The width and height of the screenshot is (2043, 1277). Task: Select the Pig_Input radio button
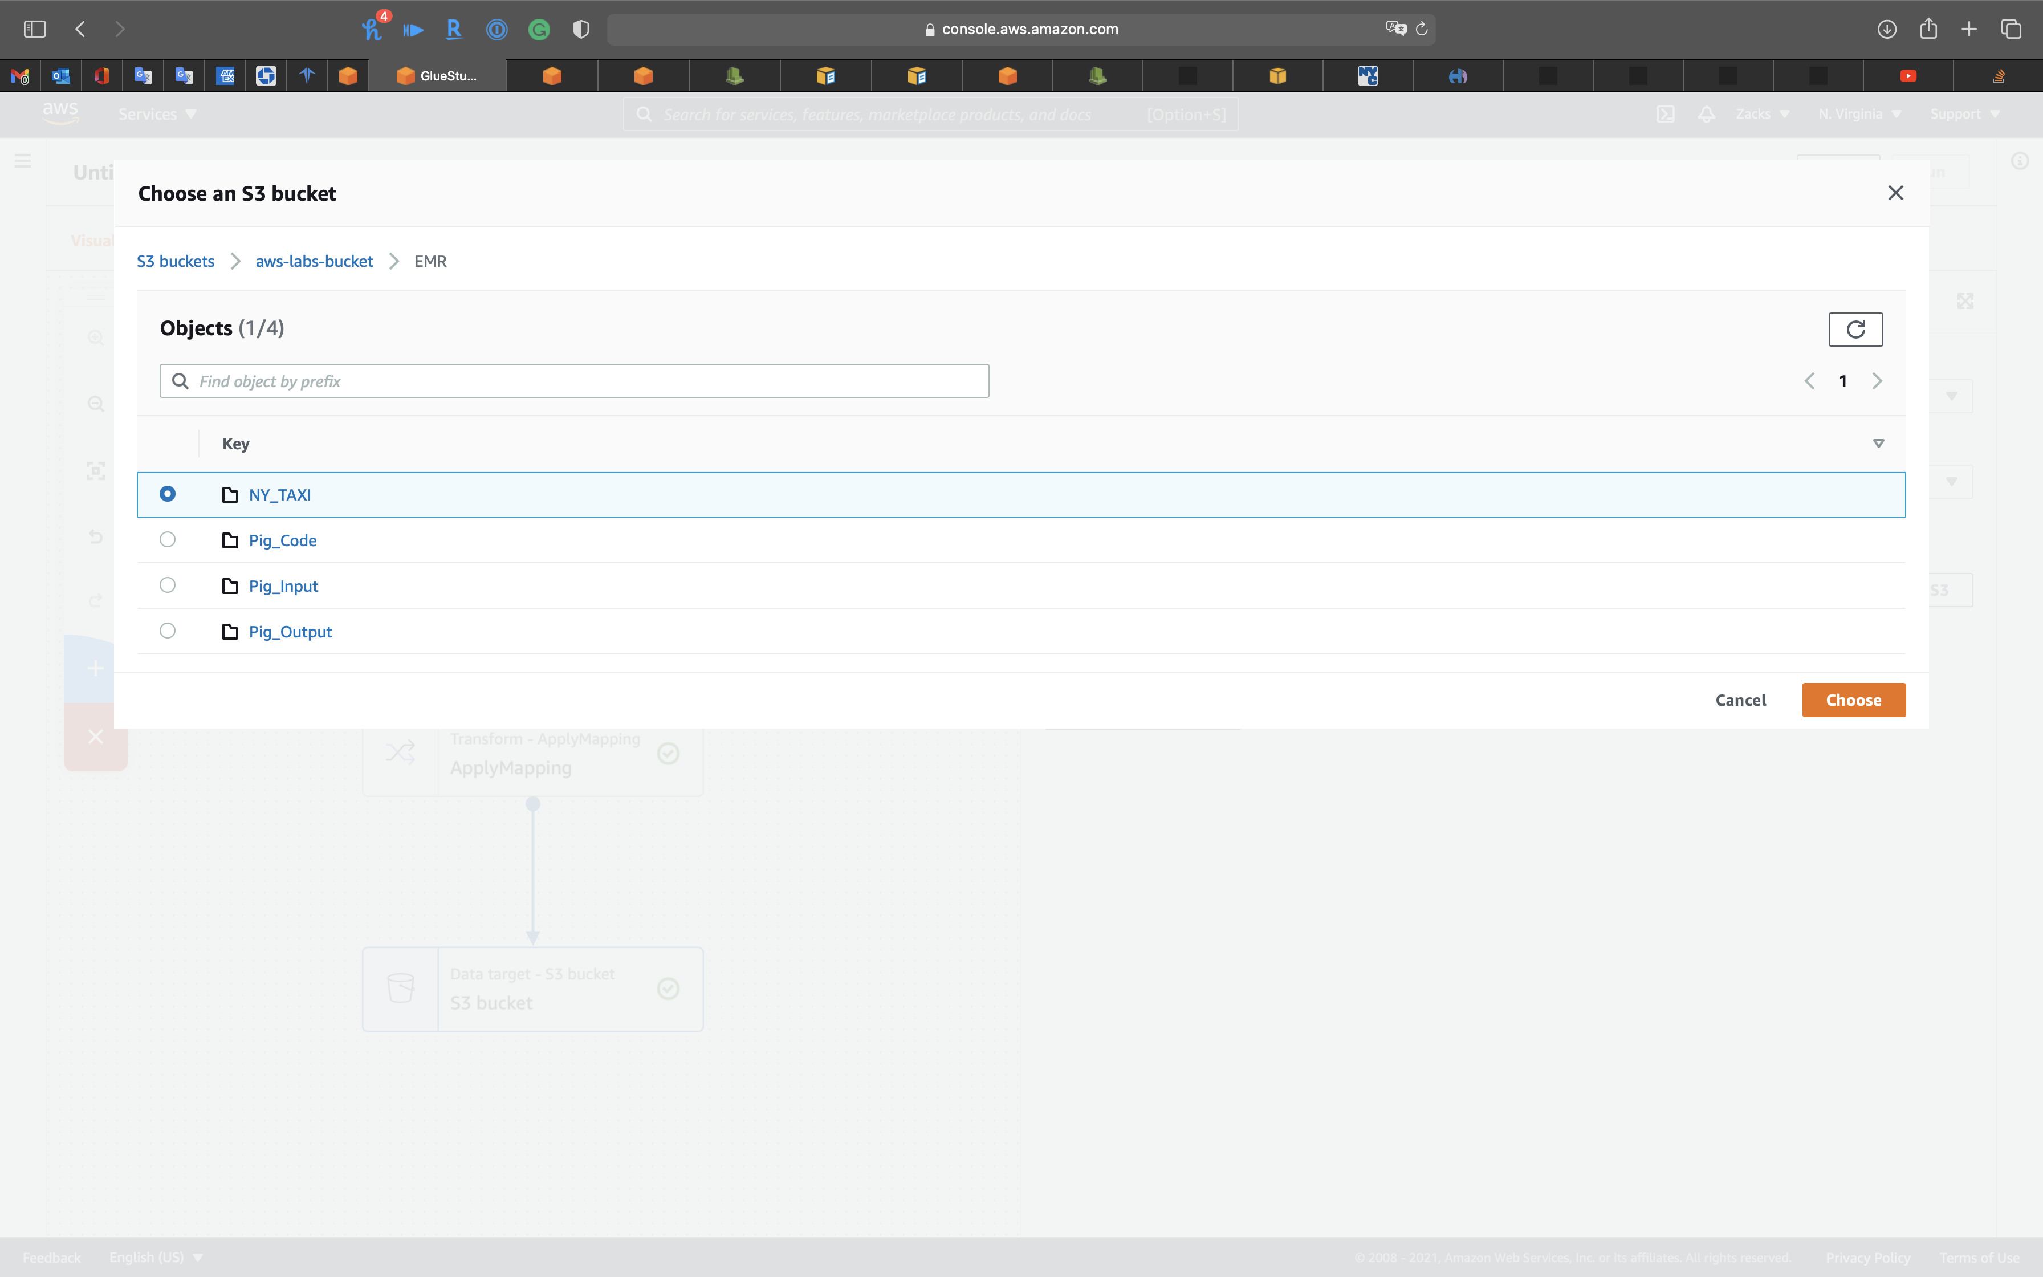tap(167, 585)
